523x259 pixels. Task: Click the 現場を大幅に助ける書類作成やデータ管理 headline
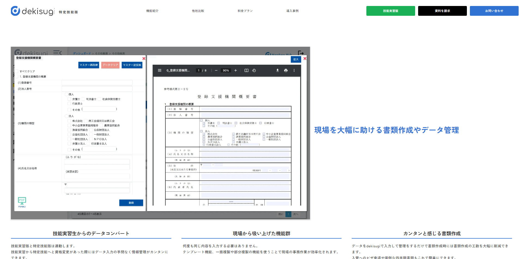click(387, 130)
